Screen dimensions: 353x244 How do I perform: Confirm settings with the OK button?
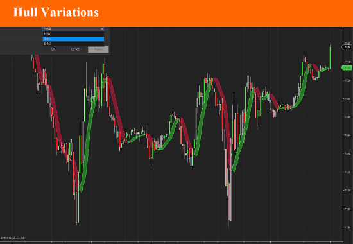pyautogui.click(x=53, y=49)
